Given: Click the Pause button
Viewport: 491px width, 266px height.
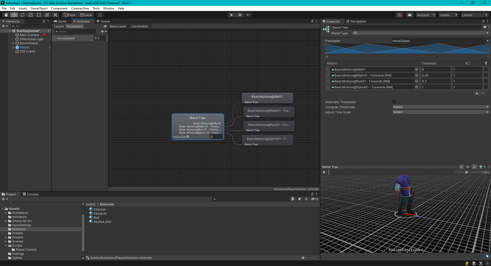Looking at the screenshot, I should point(240,15).
